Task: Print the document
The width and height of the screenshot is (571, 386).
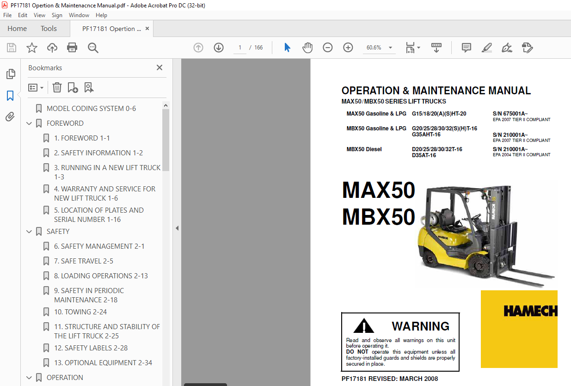Action: click(x=72, y=48)
